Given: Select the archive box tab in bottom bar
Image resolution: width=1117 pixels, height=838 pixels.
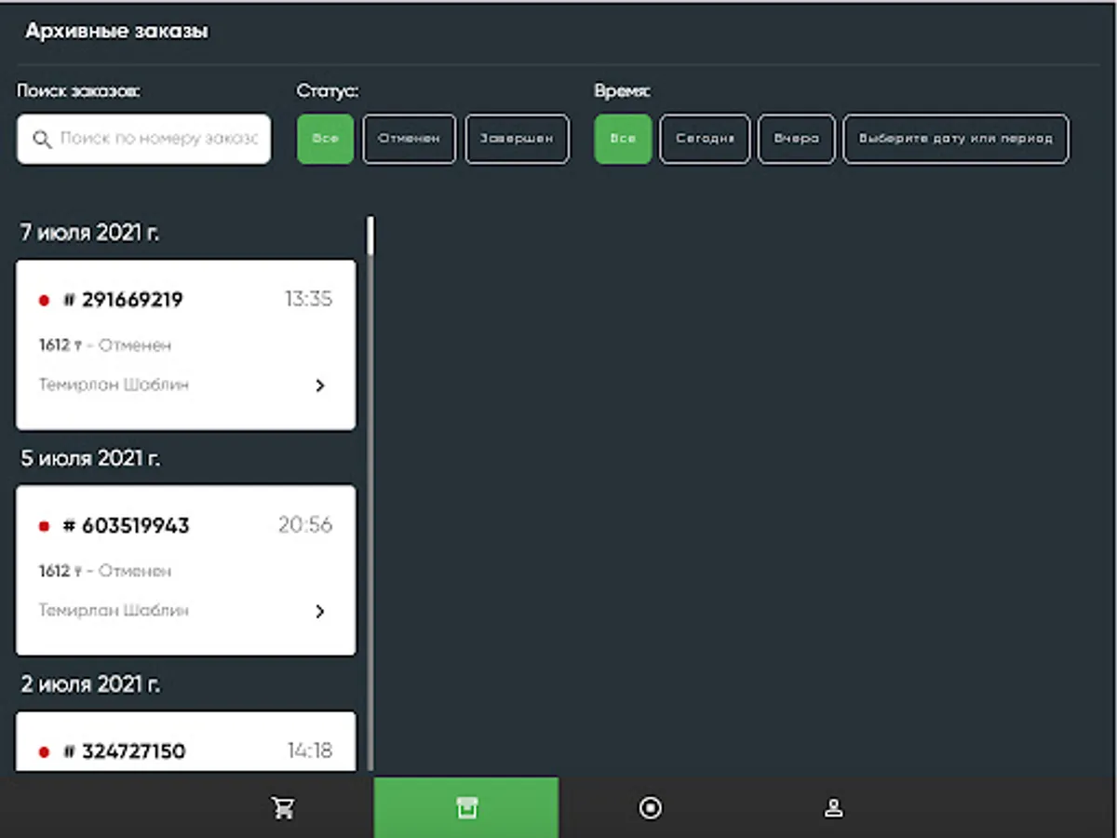Looking at the screenshot, I should (466, 807).
